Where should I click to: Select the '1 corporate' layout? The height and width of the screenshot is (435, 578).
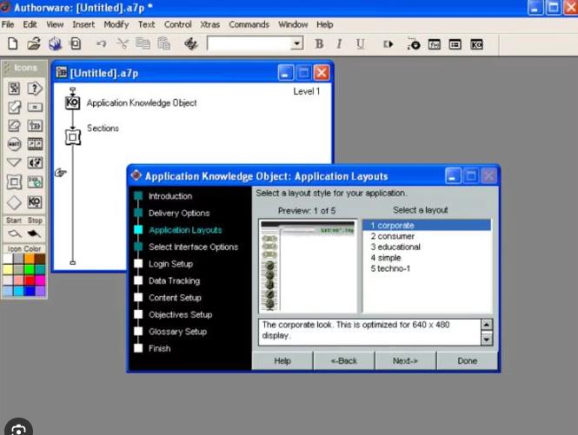pos(427,226)
